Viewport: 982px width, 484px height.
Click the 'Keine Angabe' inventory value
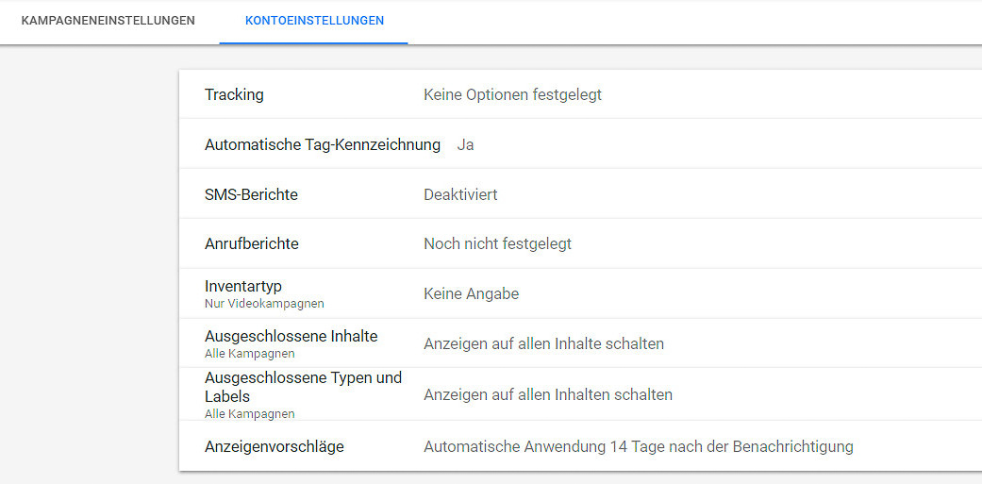pos(471,293)
